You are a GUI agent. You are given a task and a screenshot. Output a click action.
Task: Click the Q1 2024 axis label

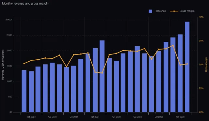(31, 117)
